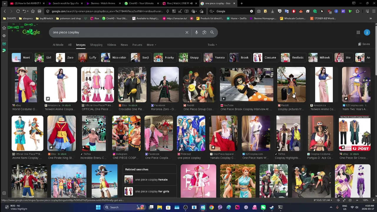The image size is (377, 212).
Task: Open Saves collection link
Action: 364,44
